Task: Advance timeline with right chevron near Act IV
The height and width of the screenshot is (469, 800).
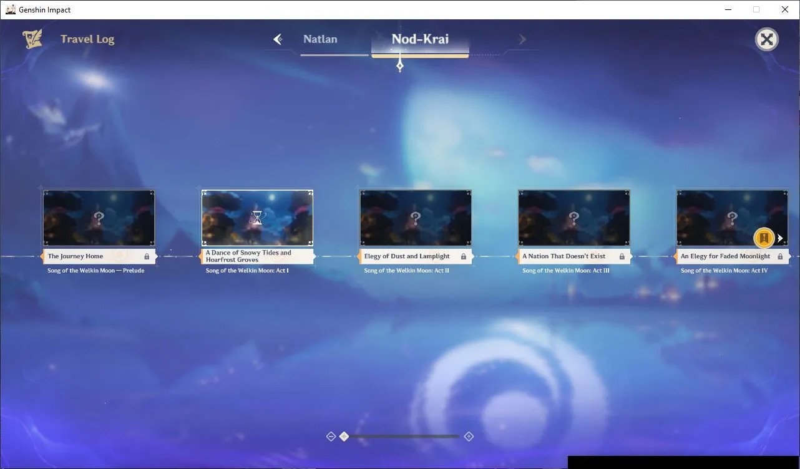Action: [780, 238]
